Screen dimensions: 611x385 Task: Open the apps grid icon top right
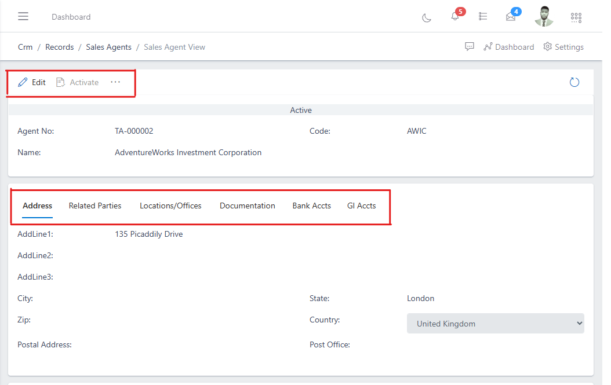tap(576, 17)
